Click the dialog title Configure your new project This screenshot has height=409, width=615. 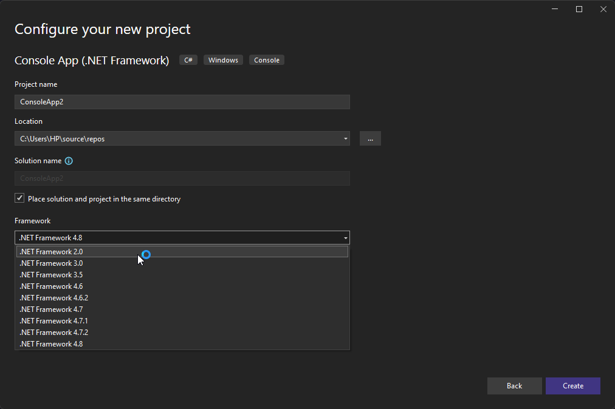tap(101, 29)
